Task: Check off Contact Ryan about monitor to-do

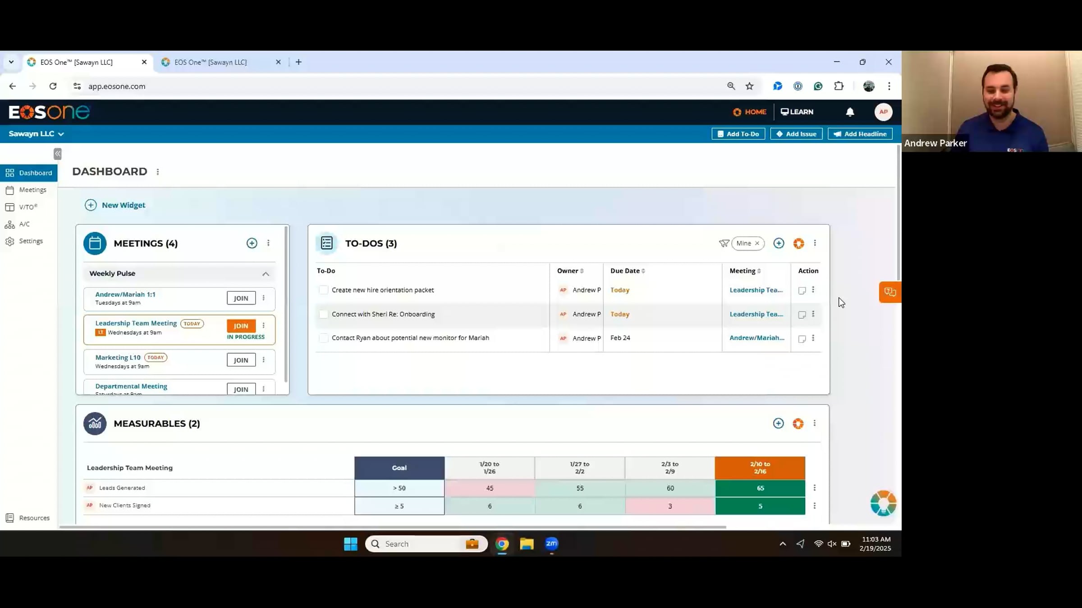Action: (x=323, y=338)
